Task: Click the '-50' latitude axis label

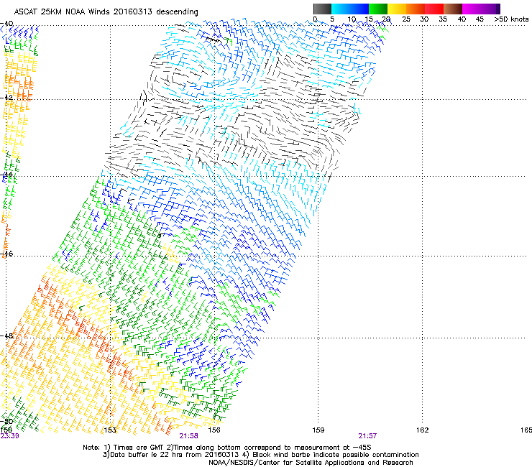Action: 6,422
